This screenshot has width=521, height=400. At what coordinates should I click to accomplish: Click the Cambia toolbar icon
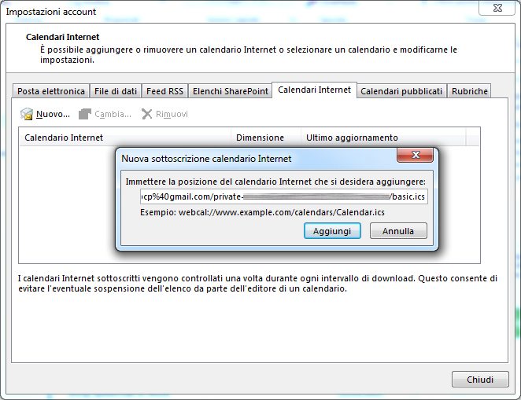click(85, 115)
